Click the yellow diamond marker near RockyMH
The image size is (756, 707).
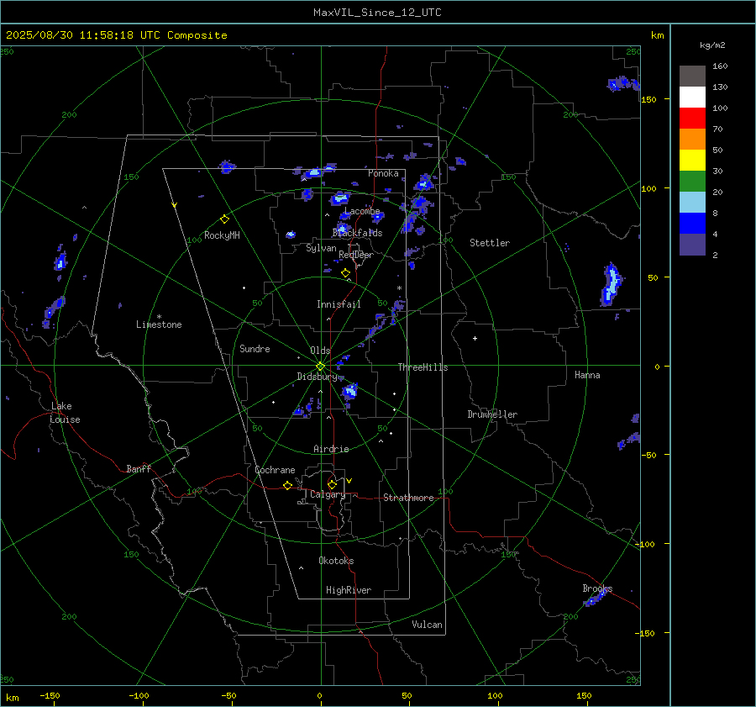point(224,219)
